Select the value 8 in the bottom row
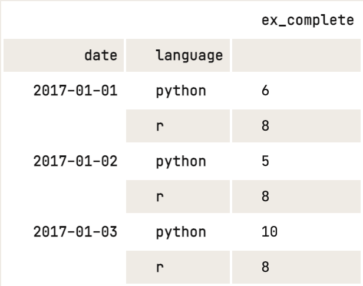 click(265, 267)
